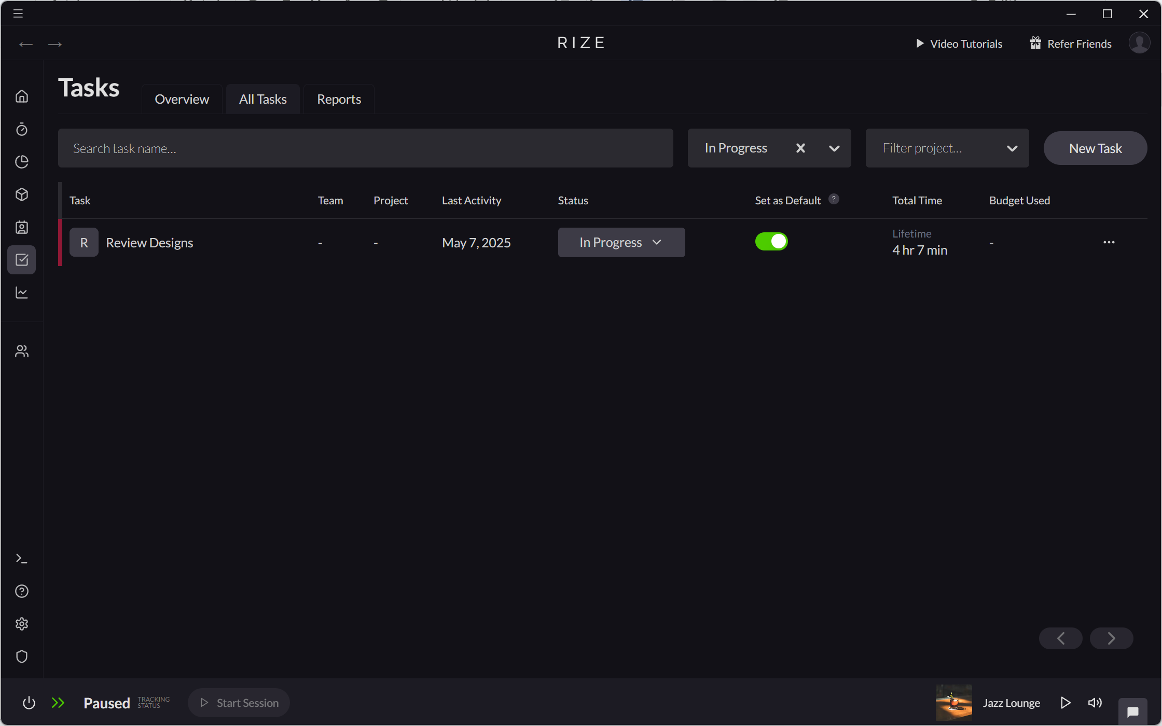The width and height of the screenshot is (1162, 726).
Task: Open the pie chart reports sidebar icon
Action: 22,162
